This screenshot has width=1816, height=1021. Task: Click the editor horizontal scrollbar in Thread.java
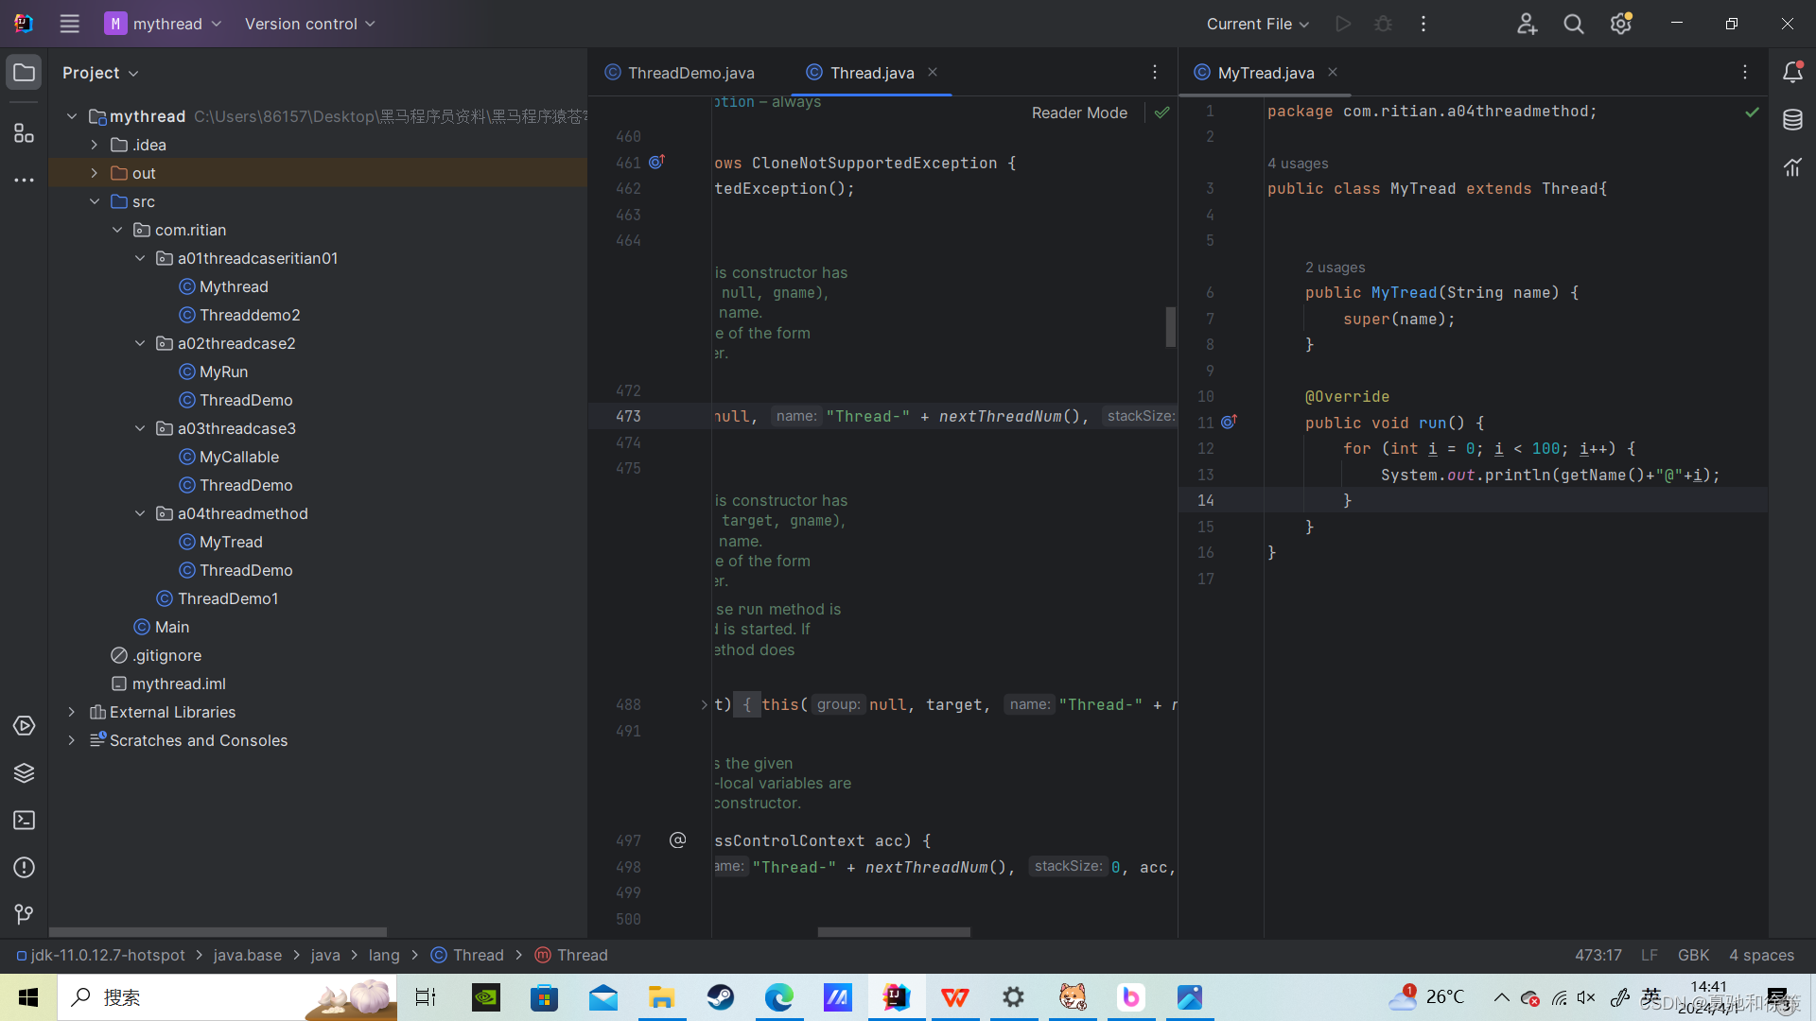(x=893, y=932)
